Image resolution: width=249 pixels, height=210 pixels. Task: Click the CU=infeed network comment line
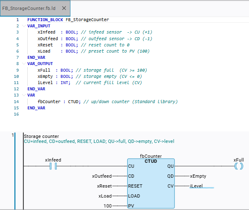(99, 141)
